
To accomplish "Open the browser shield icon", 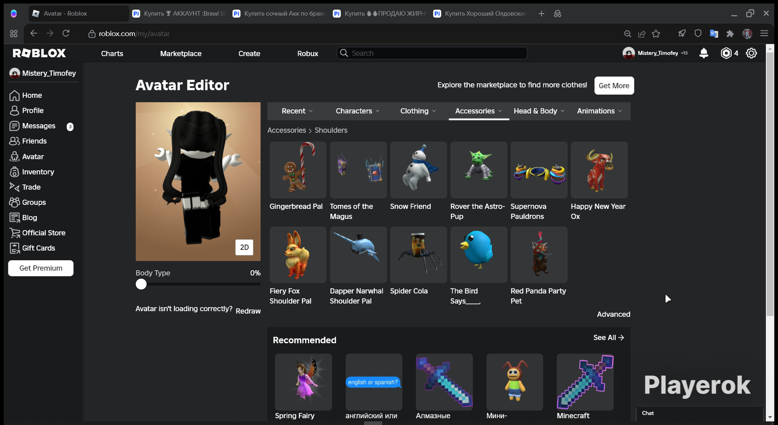I will [698, 34].
